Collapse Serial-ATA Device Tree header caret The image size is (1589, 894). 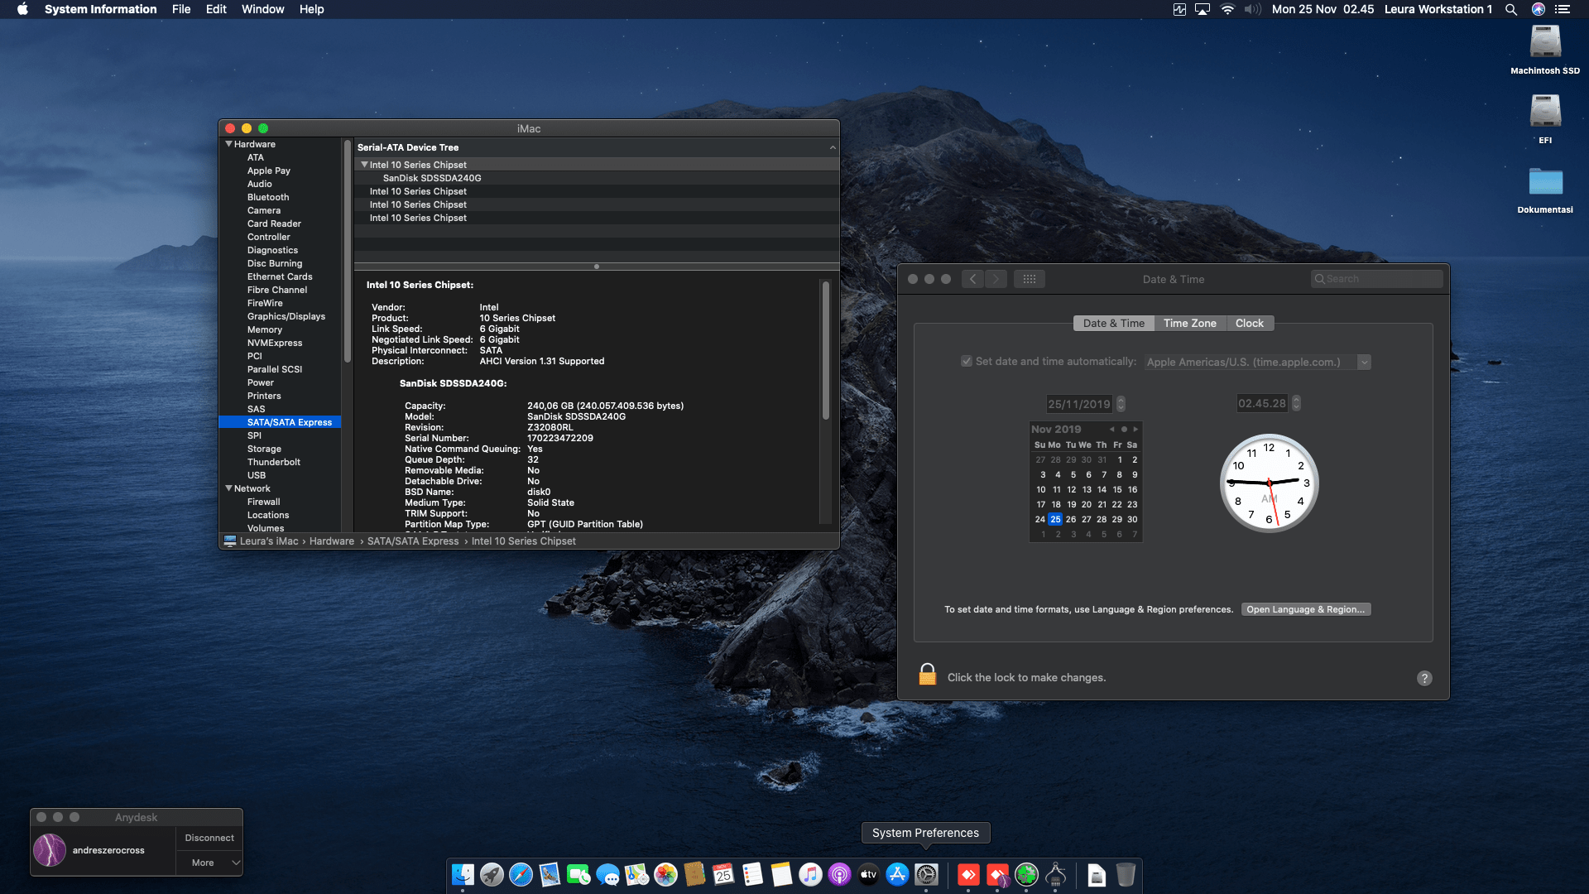832,147
